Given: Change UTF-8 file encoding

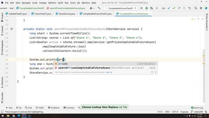Looking at the screenshot, I should (x=175, y=112).
